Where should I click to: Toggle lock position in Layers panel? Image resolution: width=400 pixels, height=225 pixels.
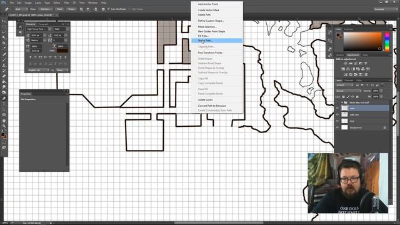[x=352, y=97]
